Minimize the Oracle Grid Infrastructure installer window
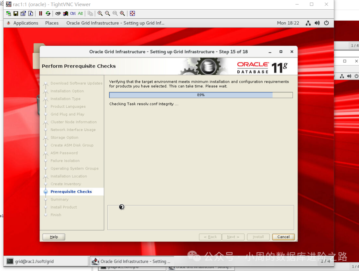 coord(270,52)
